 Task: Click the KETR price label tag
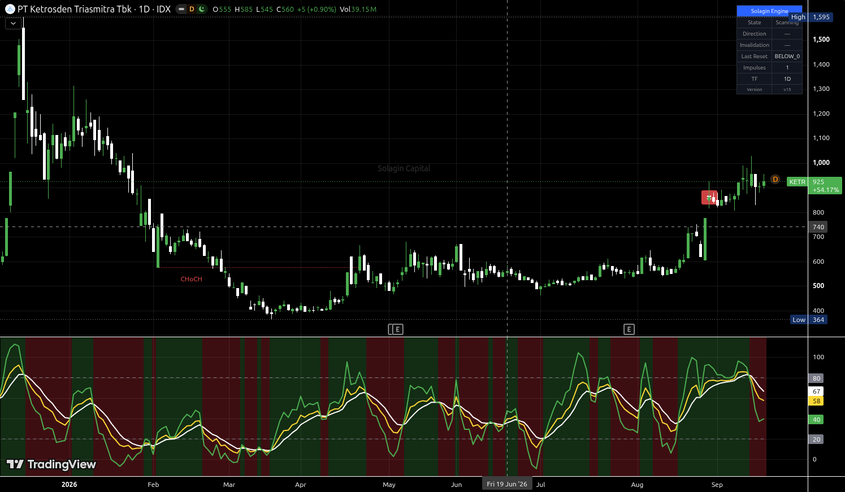click(x=798, y=182)
